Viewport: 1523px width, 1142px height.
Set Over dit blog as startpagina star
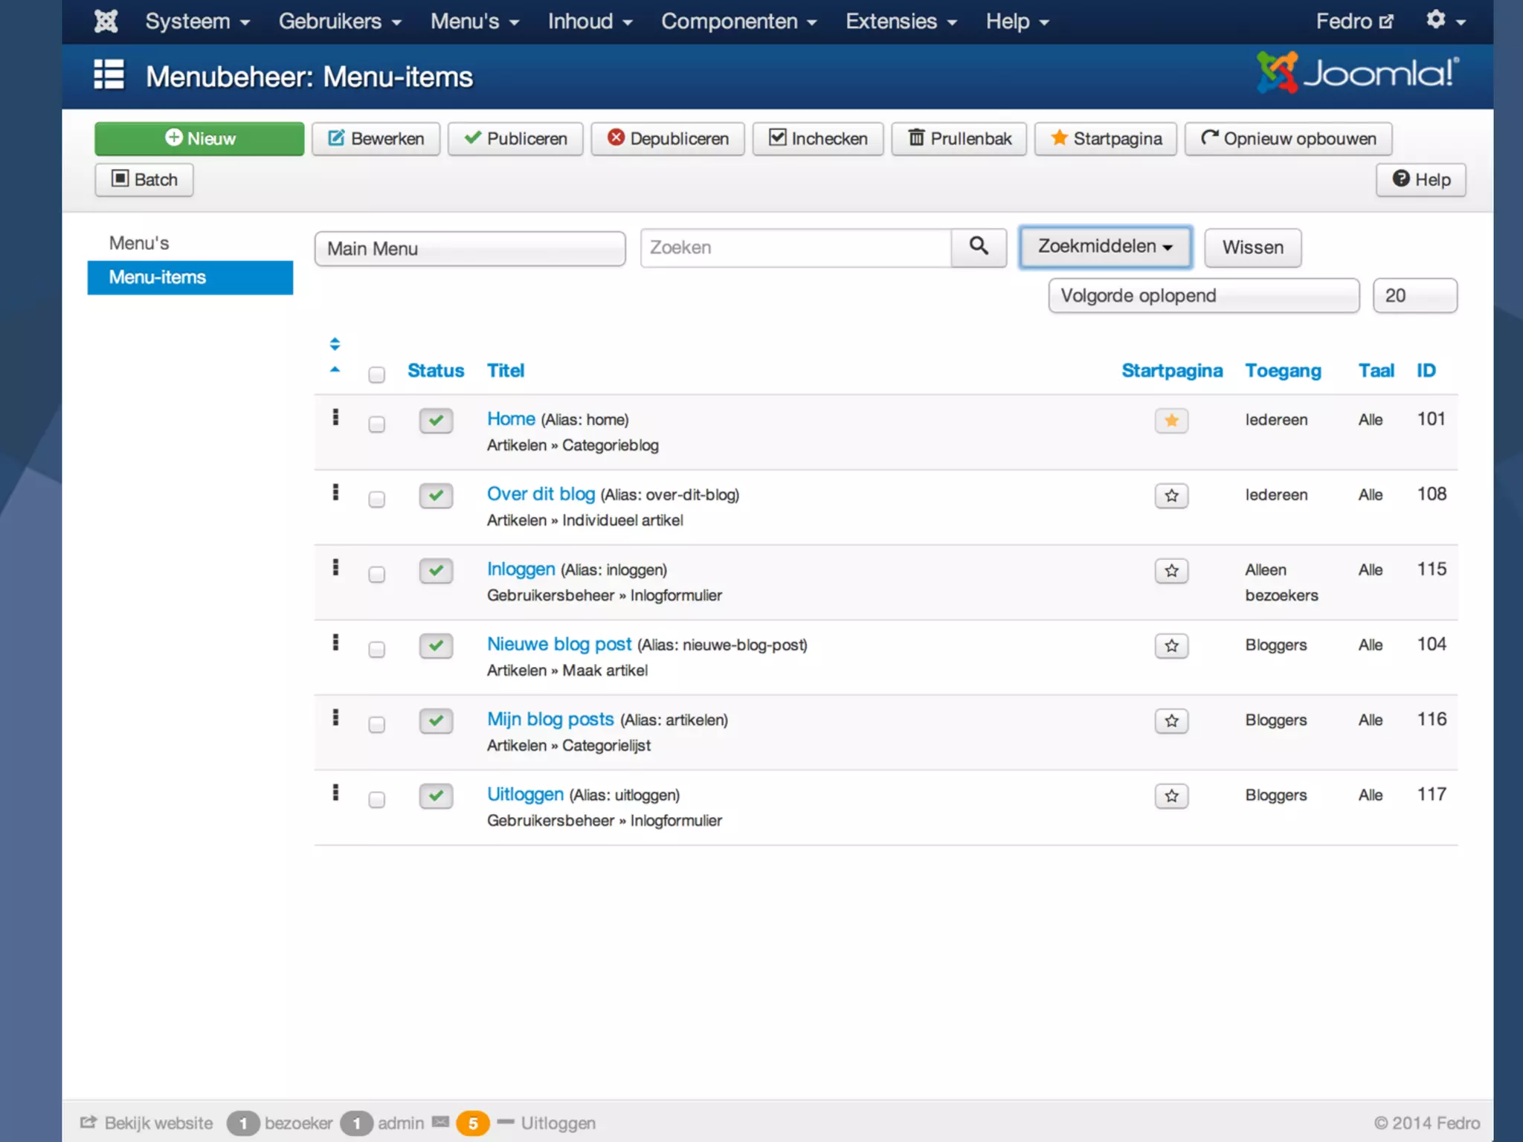coord(1171,495)
